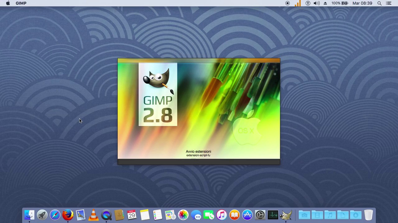Click the splash screen progress bar
This screenshot has width=398, height=223.
point(199,161)
